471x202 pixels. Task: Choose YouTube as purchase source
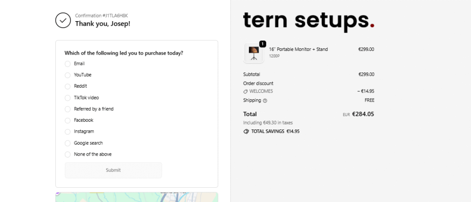pyautogui.click(x=68, y=75)
